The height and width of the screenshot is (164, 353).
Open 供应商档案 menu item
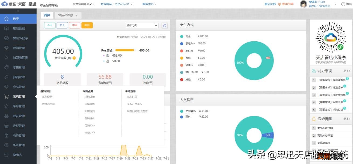point(49,104)
